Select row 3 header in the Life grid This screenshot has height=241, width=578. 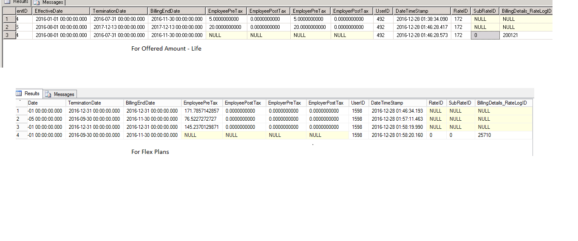[x=7, y=35]
